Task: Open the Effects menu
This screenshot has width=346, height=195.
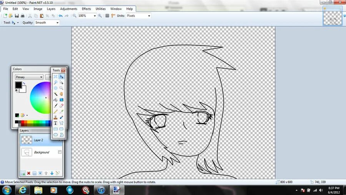Action: point(86,9)
